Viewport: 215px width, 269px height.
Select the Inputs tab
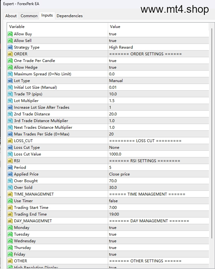[47, 16]
